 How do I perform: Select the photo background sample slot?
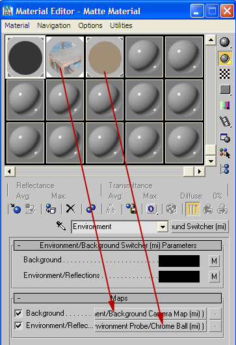tap(65, 57)
